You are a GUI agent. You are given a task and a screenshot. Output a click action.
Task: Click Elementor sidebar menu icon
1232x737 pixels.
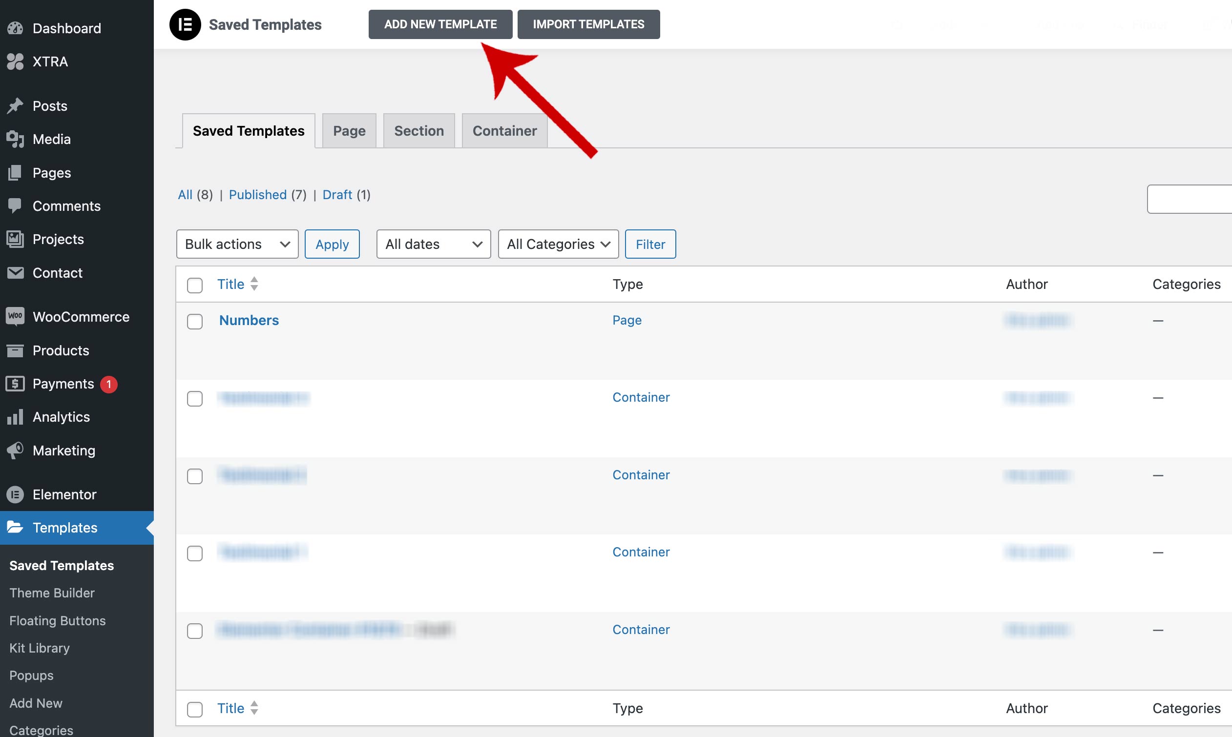tap(15, 494)
